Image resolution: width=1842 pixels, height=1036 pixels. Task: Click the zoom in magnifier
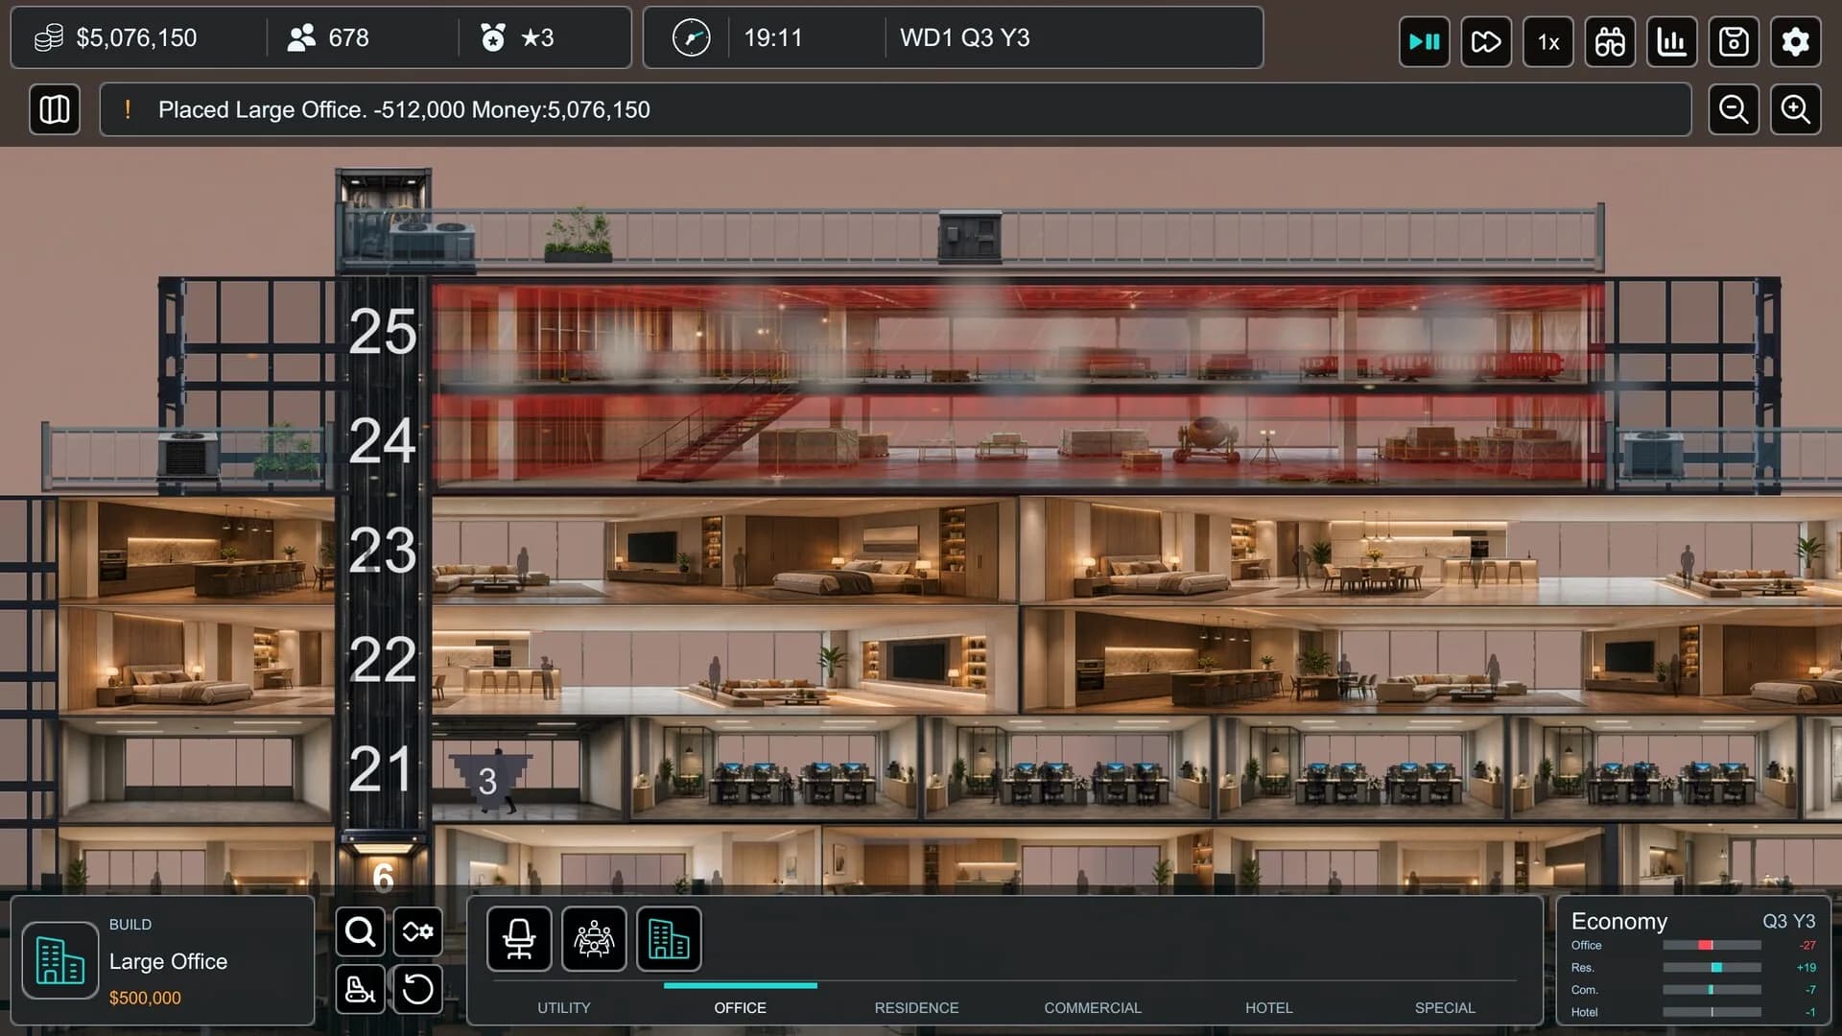(x=1796, y=109)
